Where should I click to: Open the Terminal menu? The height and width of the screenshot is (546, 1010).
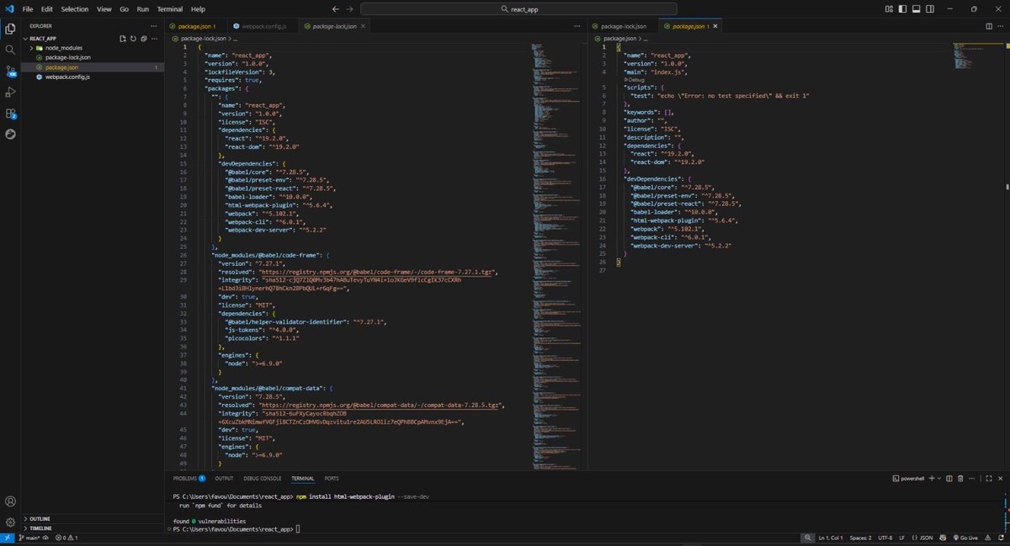click(x=170, y=8)
